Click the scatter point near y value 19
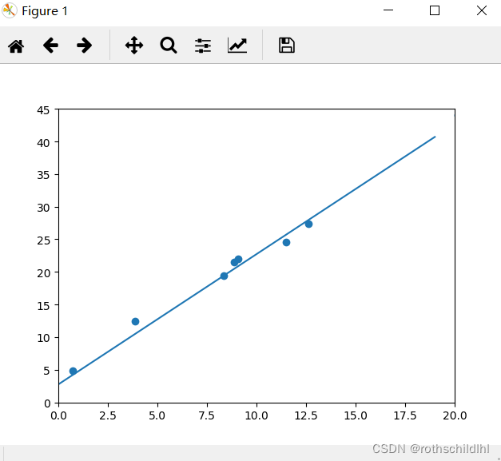This screenshot has width=501, height=461. tap(224, 276)
